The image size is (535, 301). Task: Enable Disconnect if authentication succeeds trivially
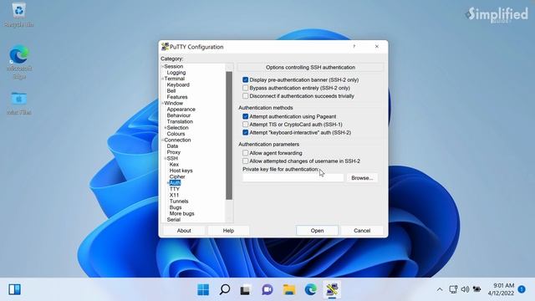coord(245,96)
